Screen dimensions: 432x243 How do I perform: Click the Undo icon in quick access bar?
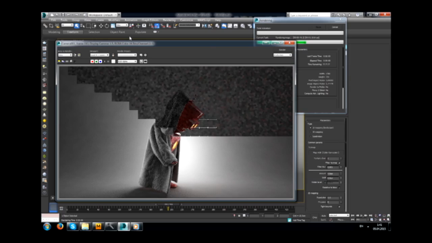click(x=69, y=15)
